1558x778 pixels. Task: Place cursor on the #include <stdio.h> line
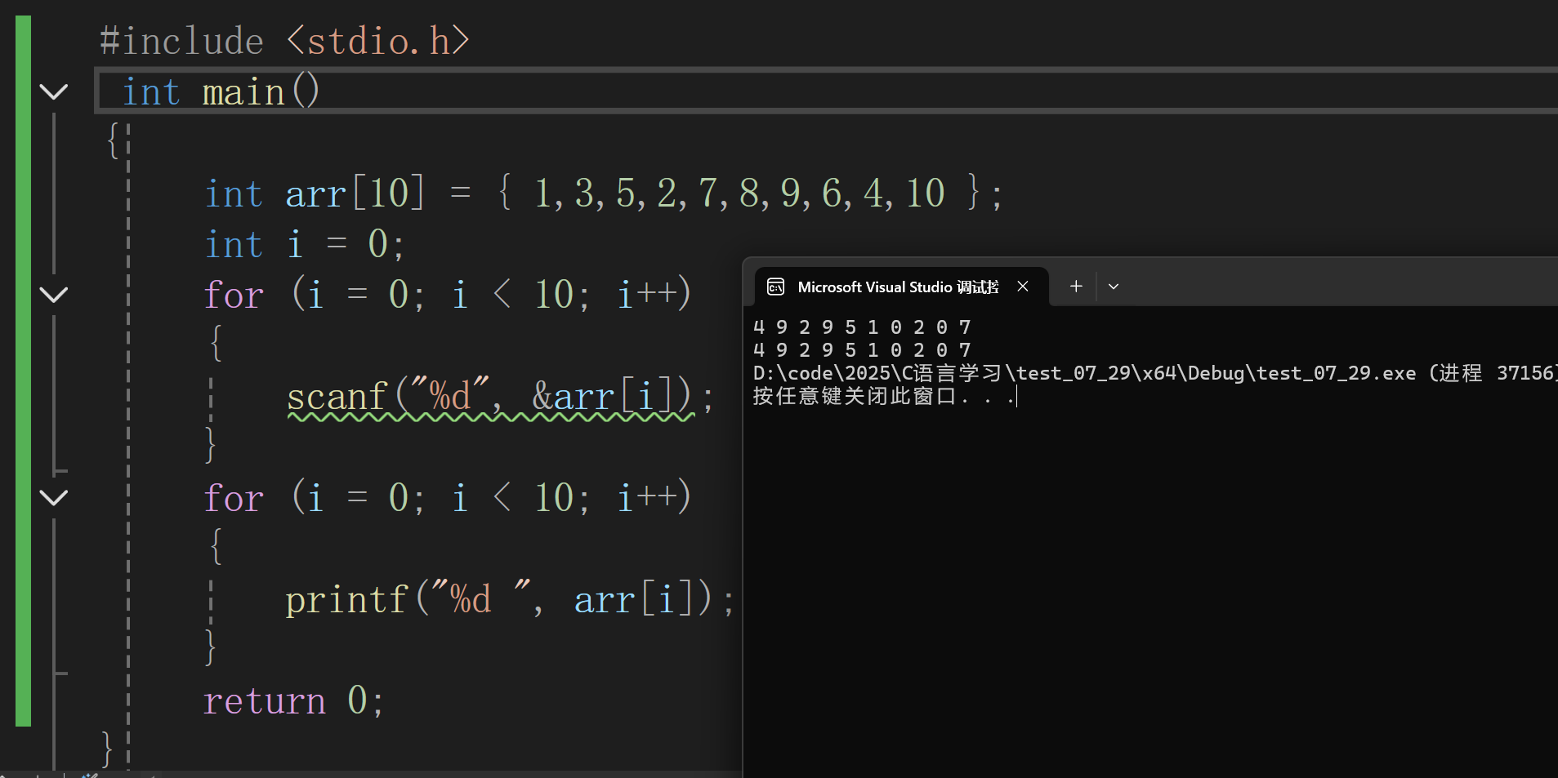click(x=283, y=41)
